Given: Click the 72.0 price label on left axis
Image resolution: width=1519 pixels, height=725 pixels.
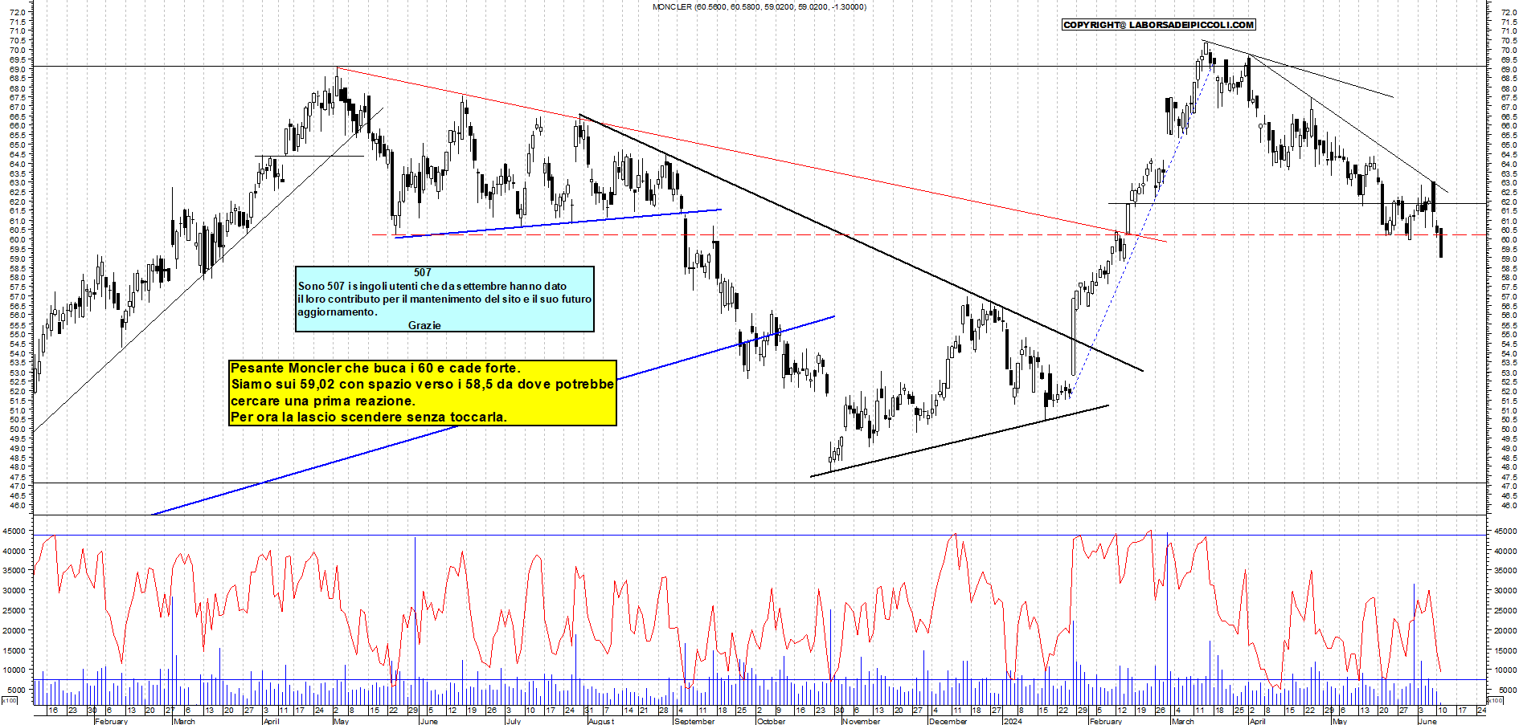Looking at the screenshot, I should [x=16, y=12].
